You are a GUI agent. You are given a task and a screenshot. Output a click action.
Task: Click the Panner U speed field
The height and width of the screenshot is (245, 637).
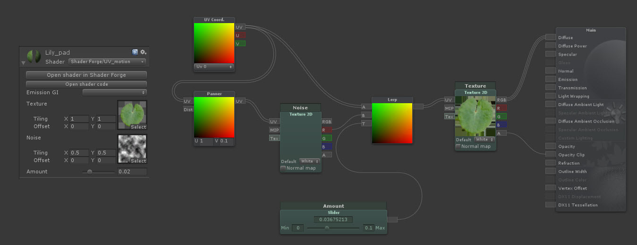[206, 141]
